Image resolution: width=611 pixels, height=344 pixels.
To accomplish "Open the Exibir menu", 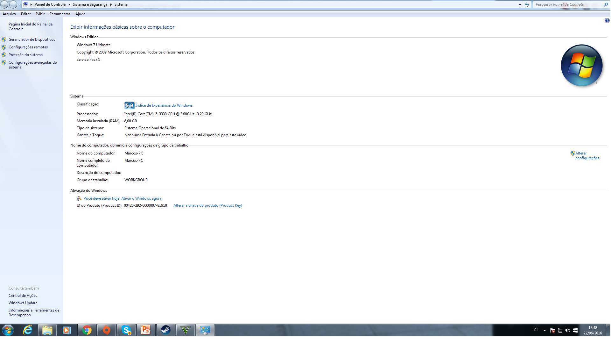I will (40, 14).
